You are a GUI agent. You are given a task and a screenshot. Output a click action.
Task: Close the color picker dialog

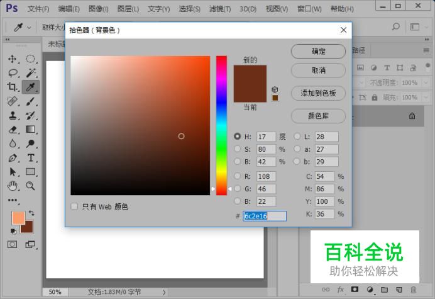pos(343,30)
